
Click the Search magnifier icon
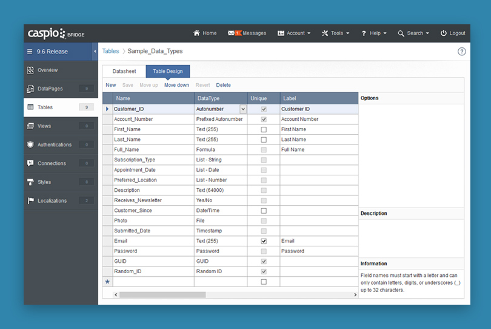(x=401, y=33)
